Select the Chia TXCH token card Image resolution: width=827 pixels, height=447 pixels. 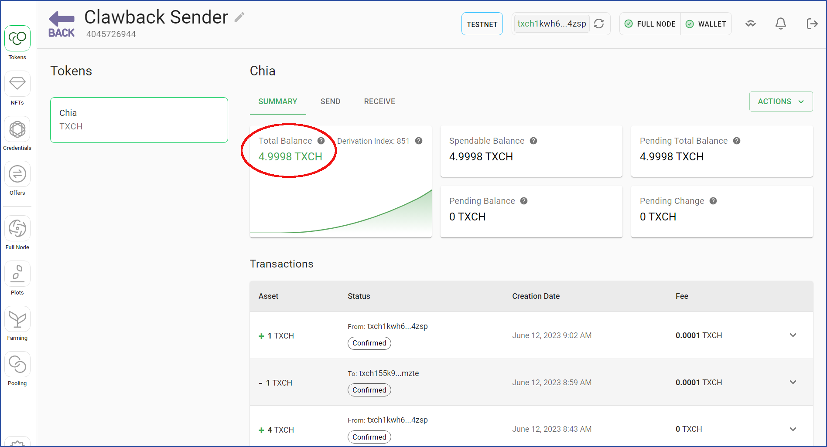click(139, 120)
